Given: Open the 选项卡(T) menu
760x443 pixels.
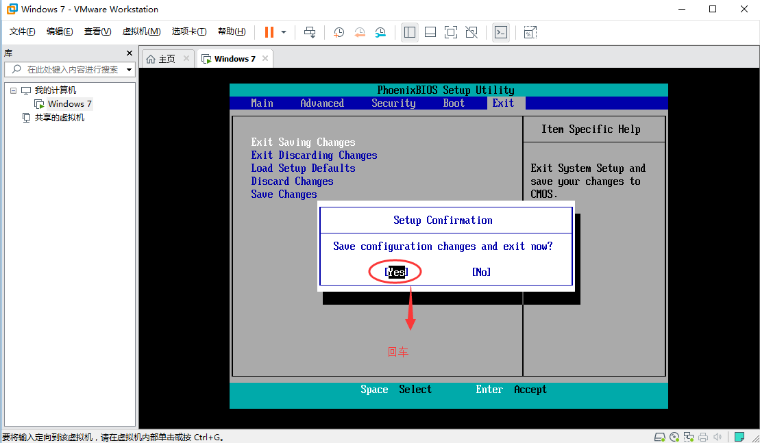Looking at the screenshot, I should pos(189,31).
